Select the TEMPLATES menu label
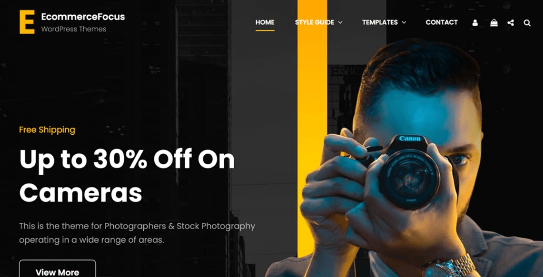This screenshot has height=277, width=543. pos(380,22)
